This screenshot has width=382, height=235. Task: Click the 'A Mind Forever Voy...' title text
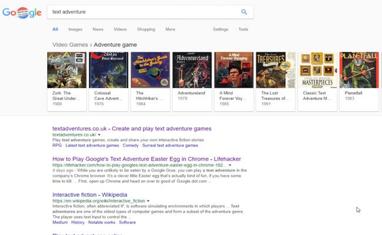coord(233,96)
